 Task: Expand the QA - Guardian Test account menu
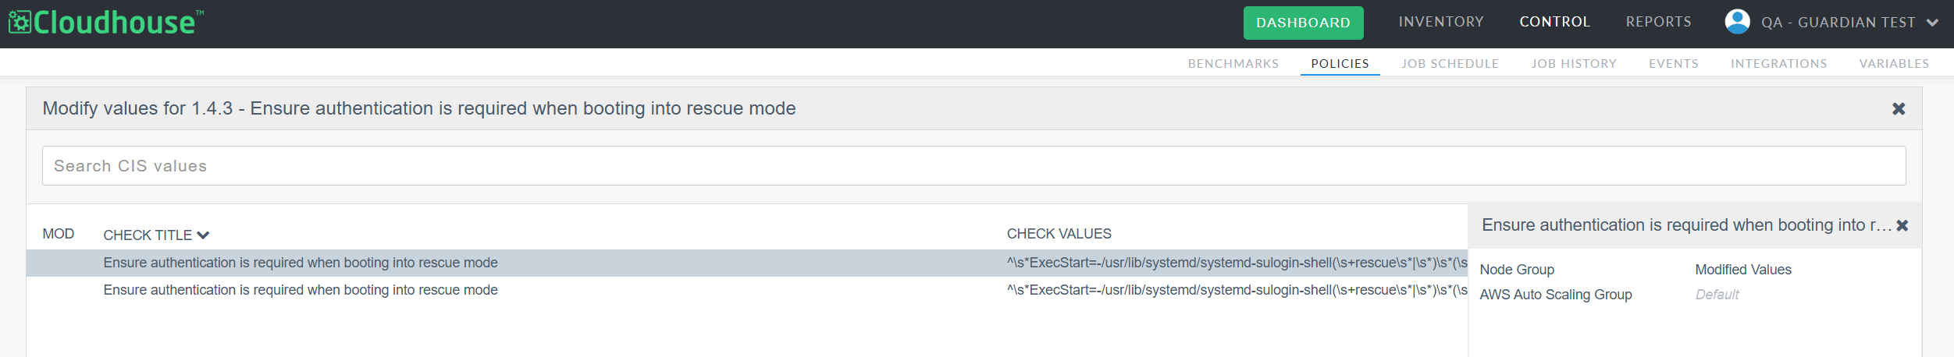tap(1932, 23)
